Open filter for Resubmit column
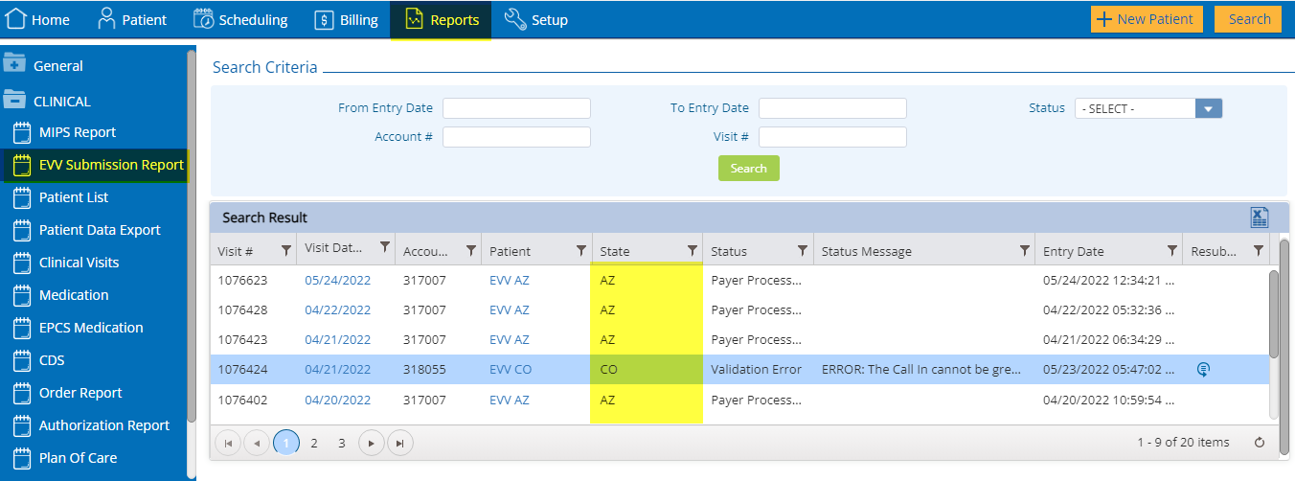This screenshot has height=481, width=1295. pos(1259,251)
